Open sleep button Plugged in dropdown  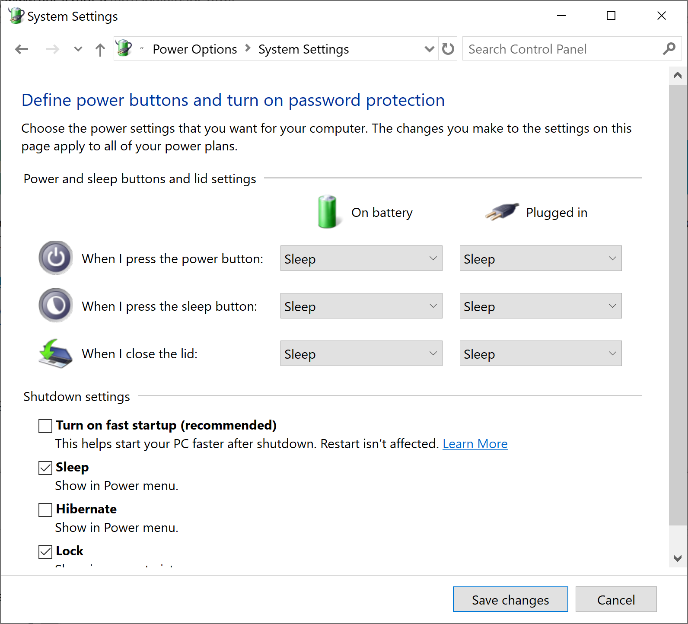click(540, 306)
